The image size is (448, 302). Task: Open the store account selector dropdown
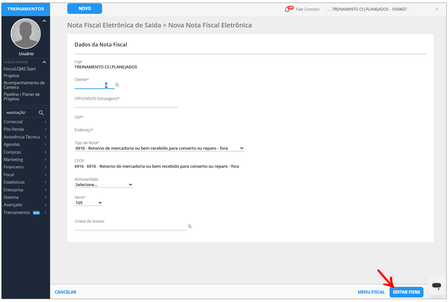coord(437,9)
